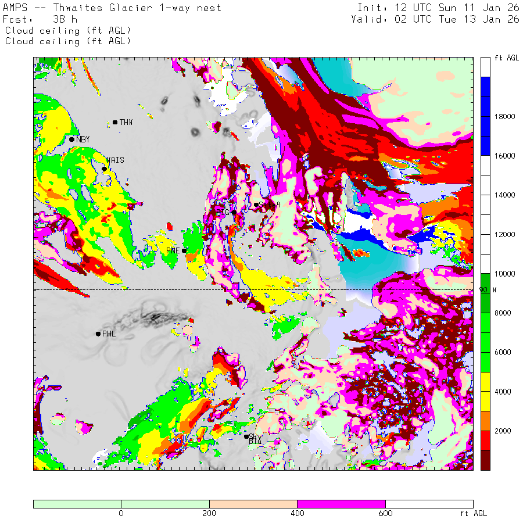The width and height of the screenshot is (523, 523).
Task: Select light green segment between 0 and 200
Action: (165, 504)
